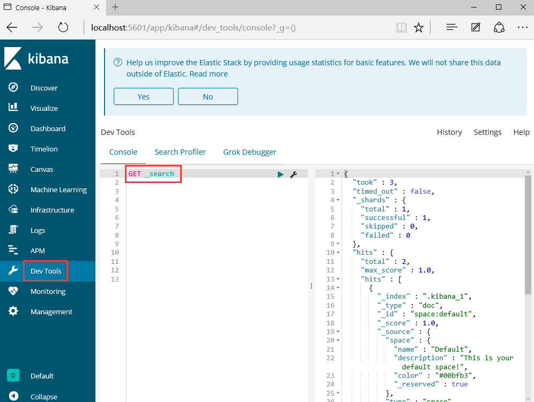Screen dimensions: 534x402
Task: Click the fold marker at line 25
Action: pyautogui.click(x=338, y=393)
